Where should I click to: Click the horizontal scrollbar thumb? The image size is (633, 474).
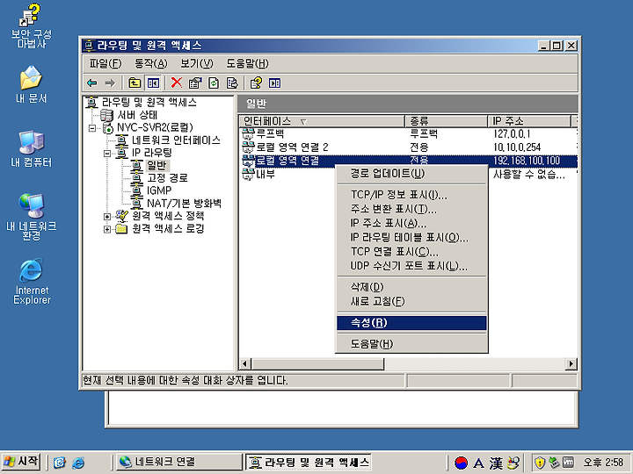[316, 364]
